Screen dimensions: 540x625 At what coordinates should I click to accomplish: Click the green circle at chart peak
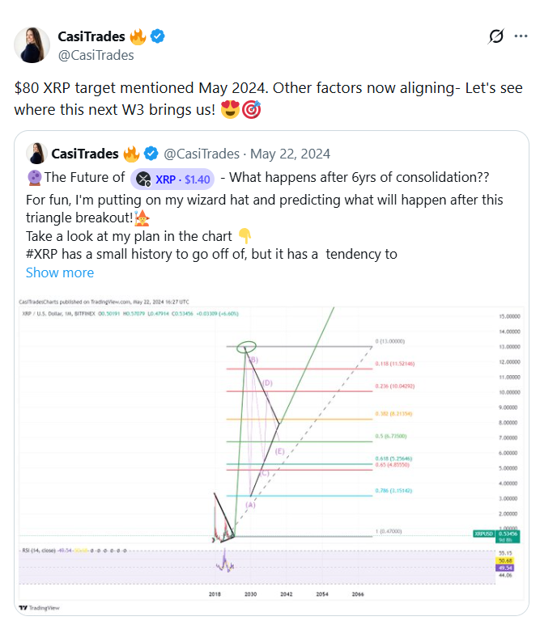[246, 348]
